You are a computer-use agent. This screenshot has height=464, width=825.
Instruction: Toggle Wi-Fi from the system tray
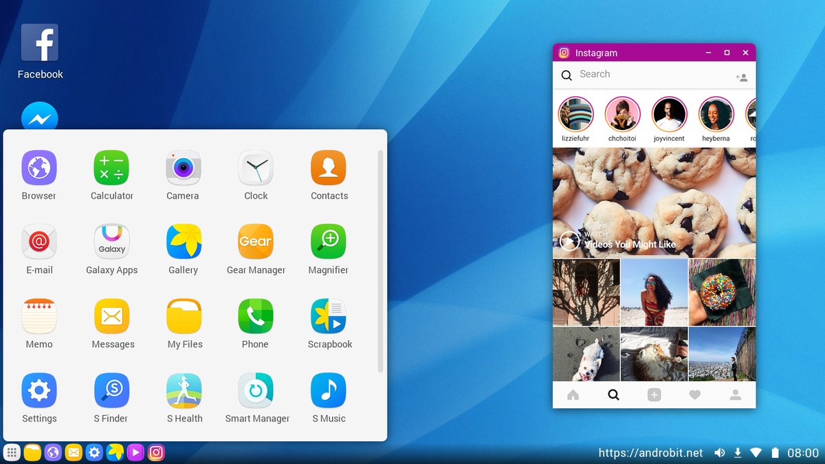756,452
